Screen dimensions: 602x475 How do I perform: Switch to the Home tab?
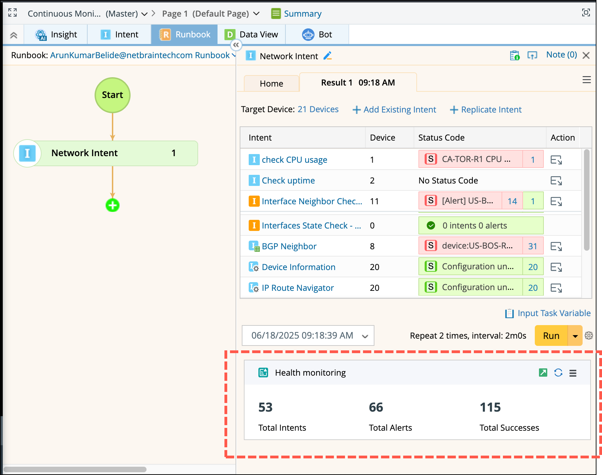272,83
